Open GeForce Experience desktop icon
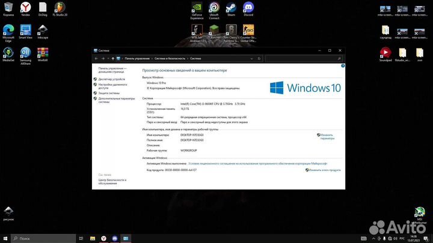 197,8
